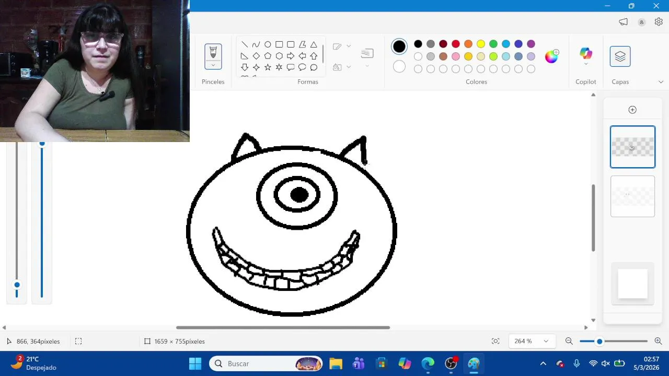Image resolution: width=669 pixels, height=376 pixels.
Task: Open Edit colors rainbow wheel
Action: click(x=551, y=56)
